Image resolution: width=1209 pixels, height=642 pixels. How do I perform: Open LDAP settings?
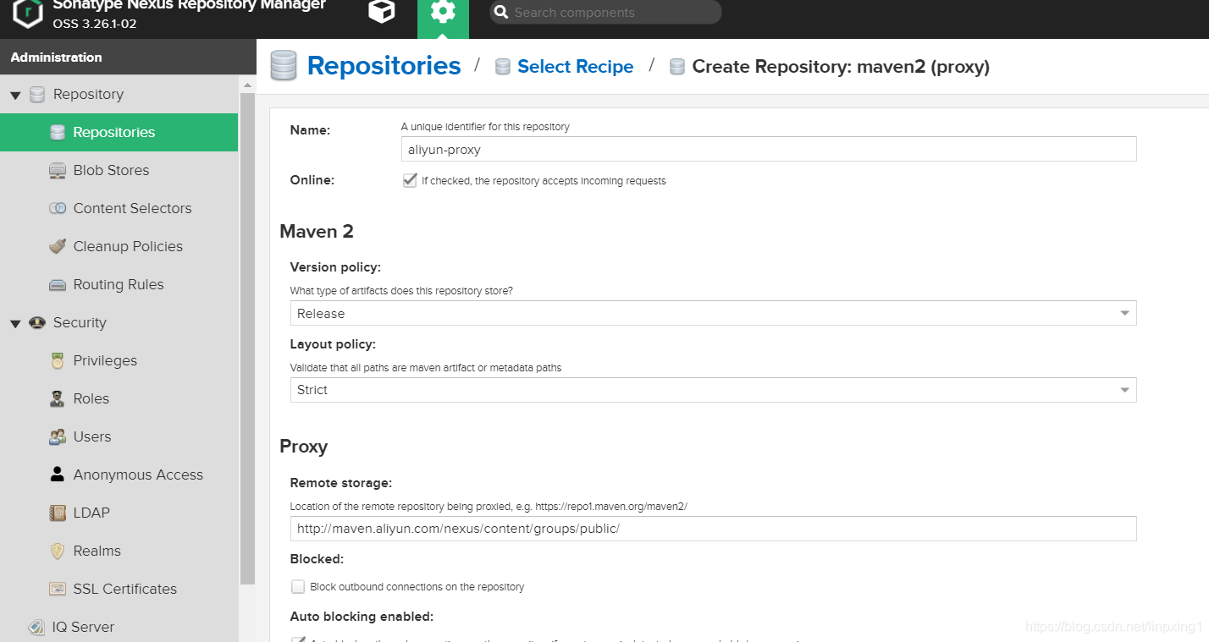coord(91,513)
